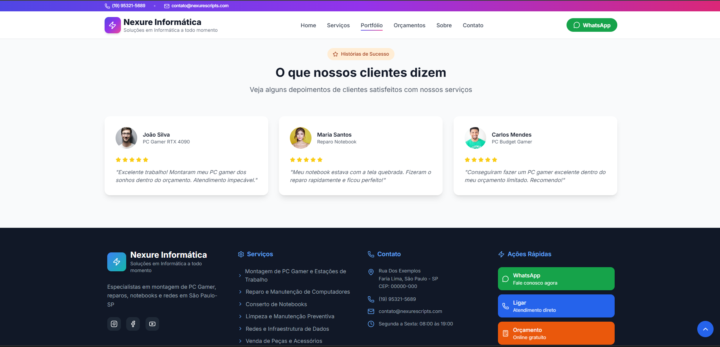Click the footer Nexure lightning logo
The width and height of the screenshot is (720, 347).
pyautogui.click(x=117, y=262)
